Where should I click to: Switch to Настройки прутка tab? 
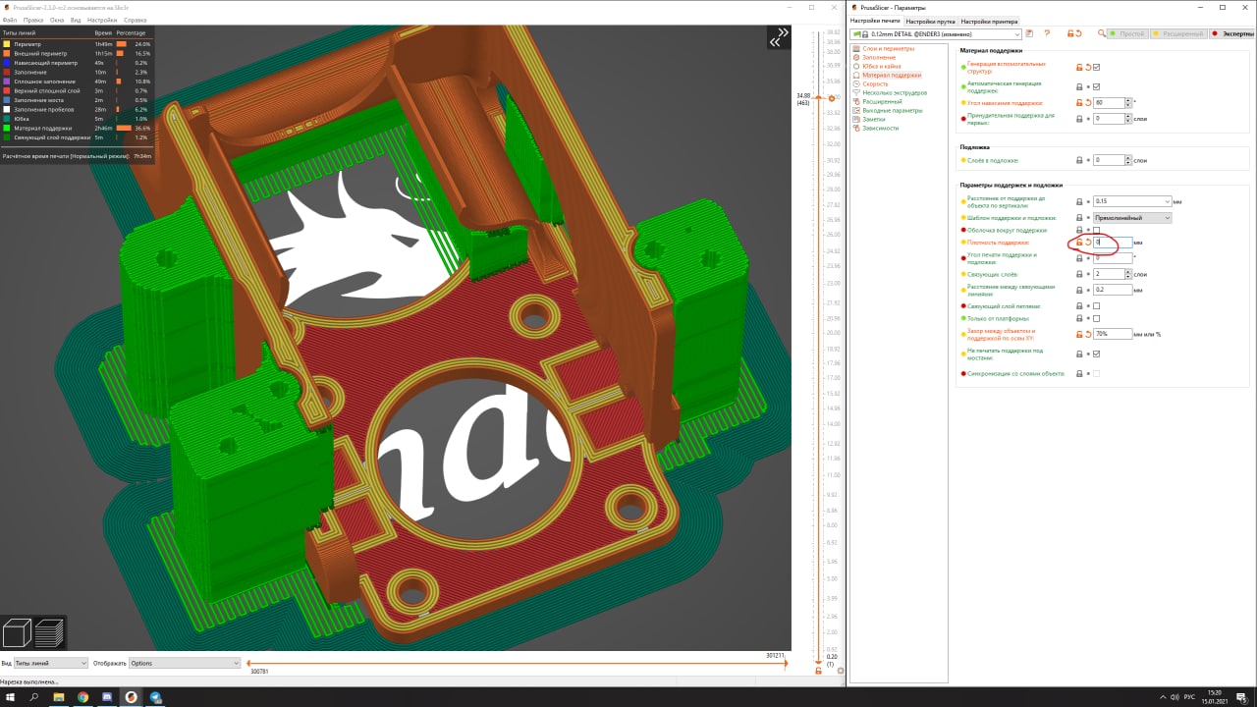coord(930,21)
